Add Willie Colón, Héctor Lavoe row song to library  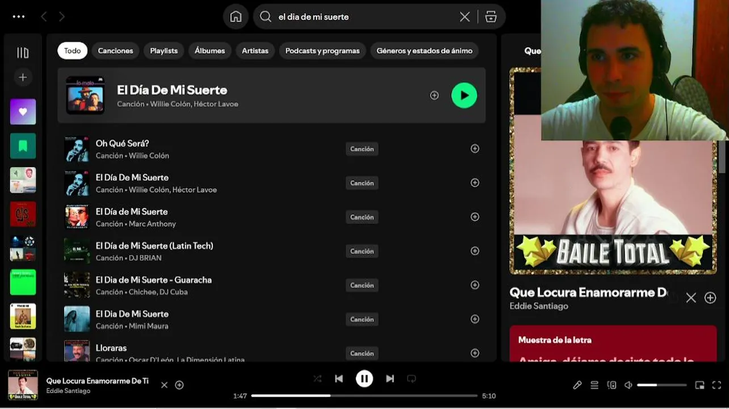[475, 183]
